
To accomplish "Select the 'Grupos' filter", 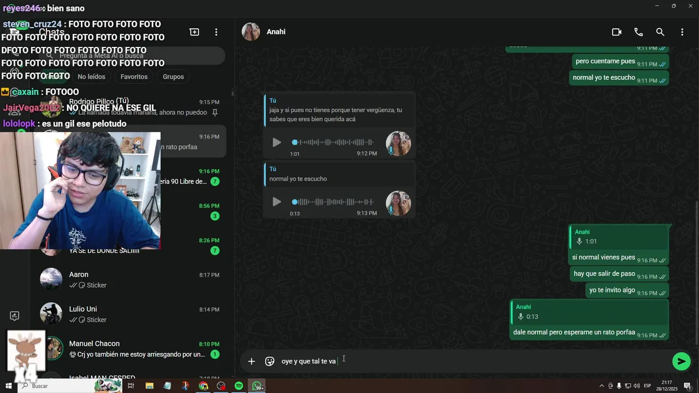I will 173,77.
